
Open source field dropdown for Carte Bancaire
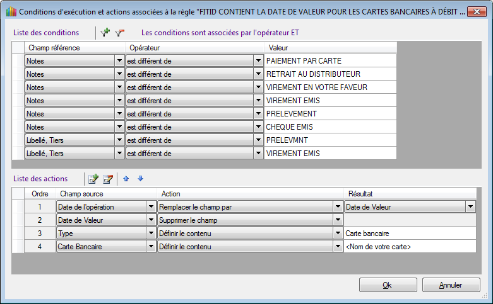tap(151, 247)
